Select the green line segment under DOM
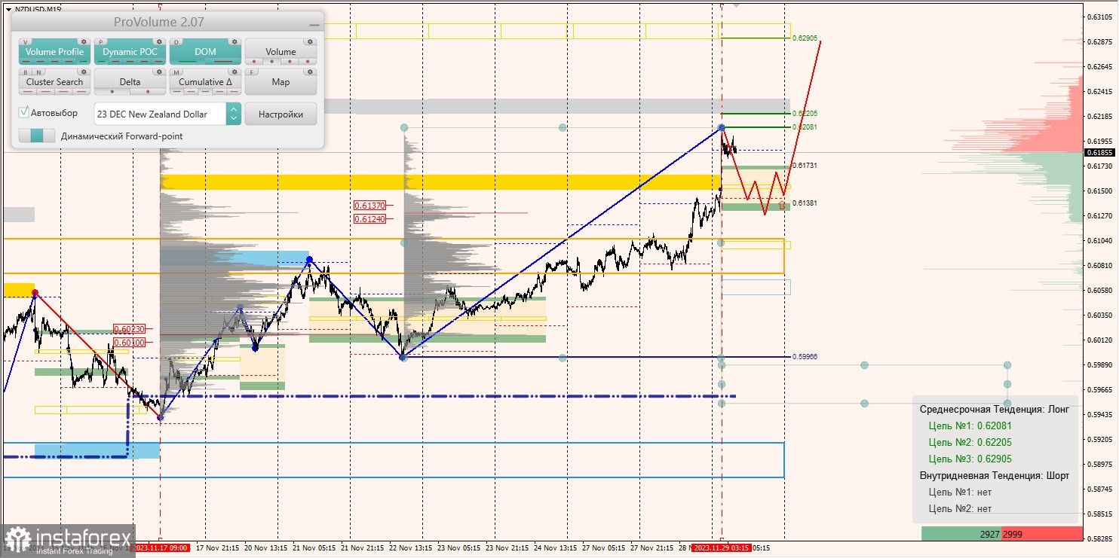Screen dimensions: 1119x558 tap(188, 62)
